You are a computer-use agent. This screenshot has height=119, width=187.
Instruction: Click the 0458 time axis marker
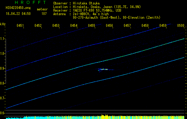click(x=145, y=25)
